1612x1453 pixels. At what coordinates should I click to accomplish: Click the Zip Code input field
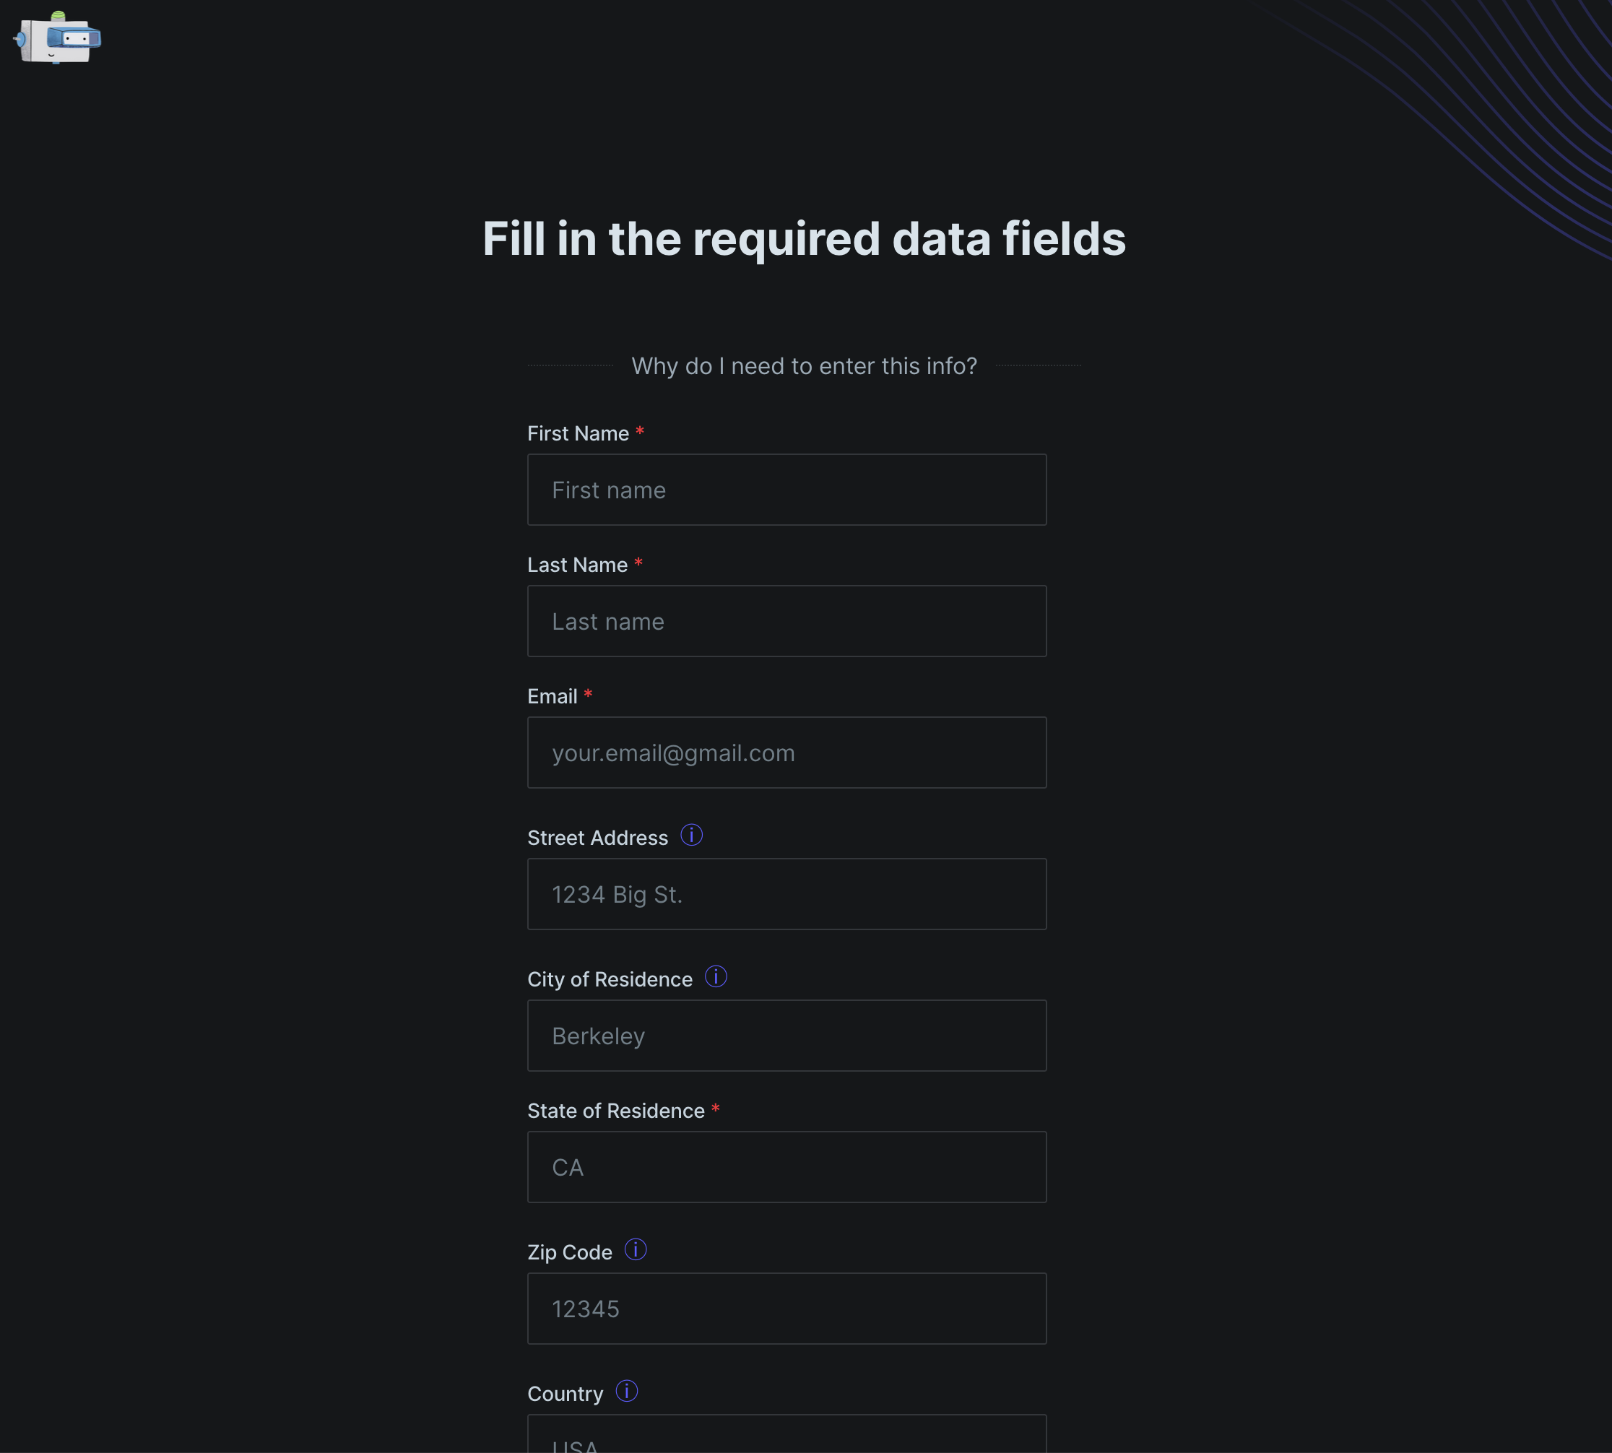pyautogui.click(x=786, y=1309)
